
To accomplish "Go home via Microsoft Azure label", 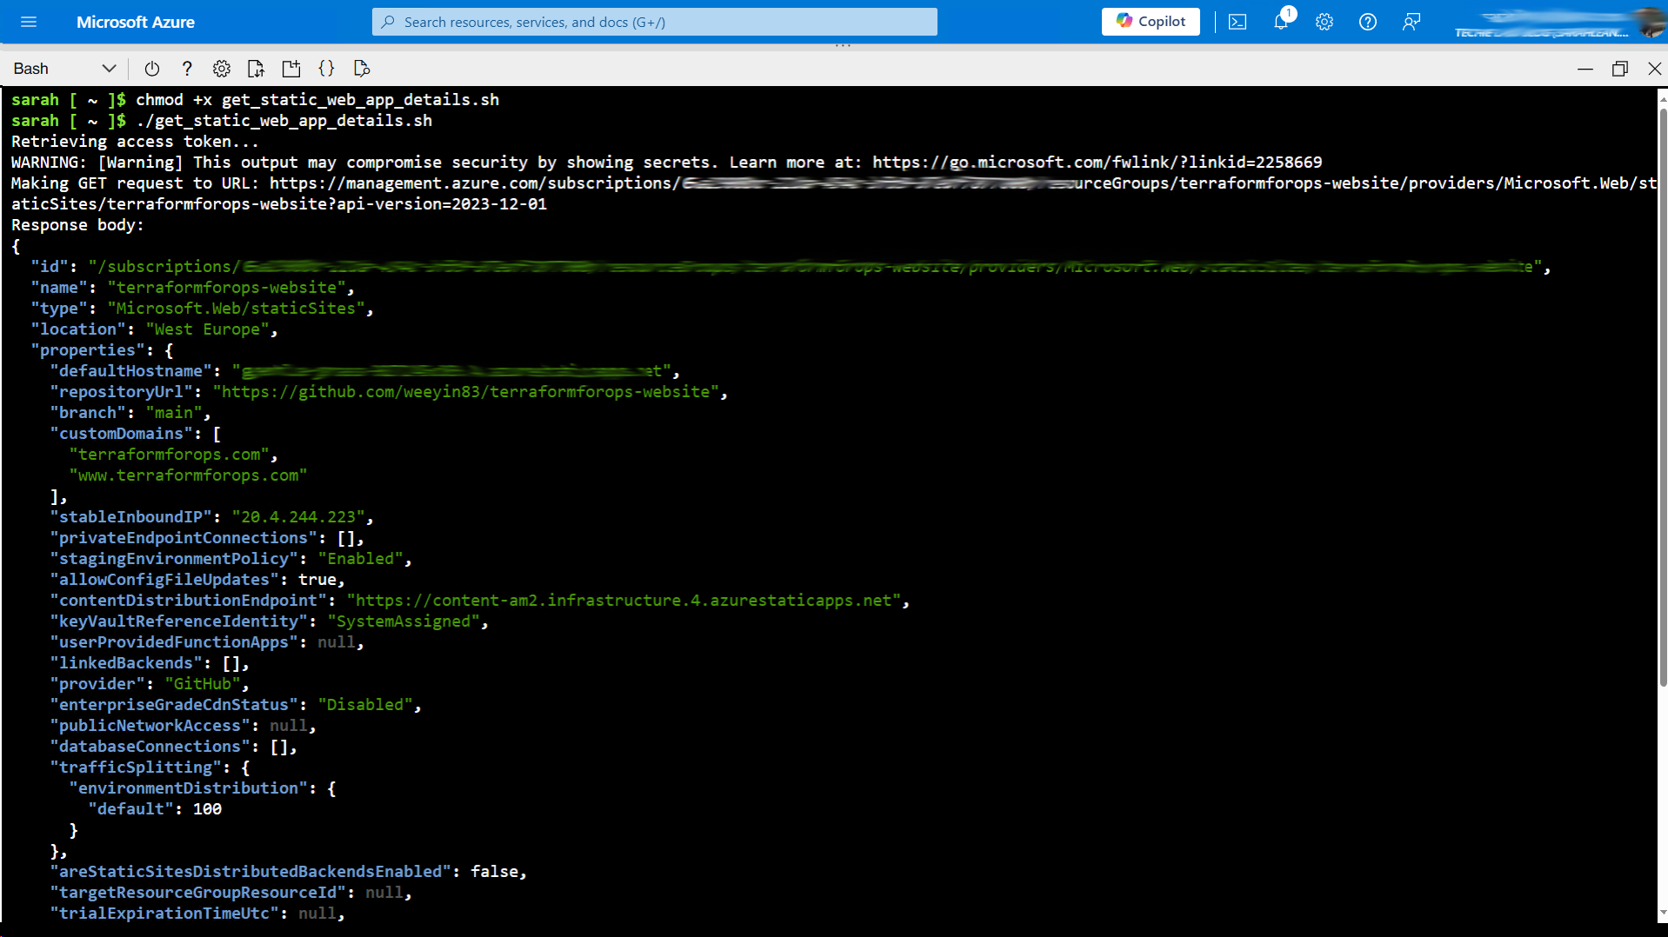I will click(x=136, y=22).
